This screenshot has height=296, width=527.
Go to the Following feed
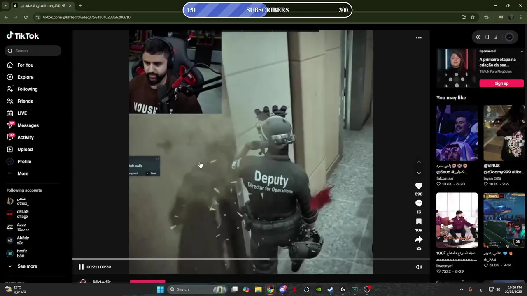click(x=22, y=89)
